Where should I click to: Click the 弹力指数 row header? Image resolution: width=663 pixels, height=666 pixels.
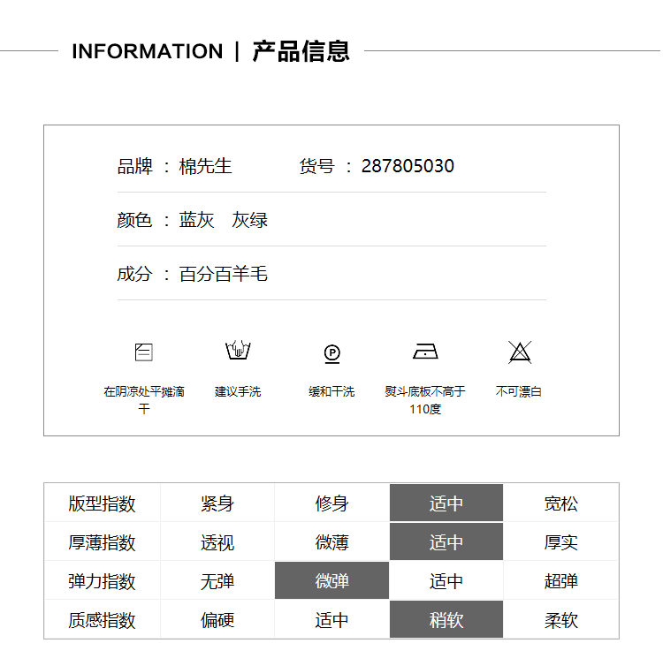(x=102, y=581)
